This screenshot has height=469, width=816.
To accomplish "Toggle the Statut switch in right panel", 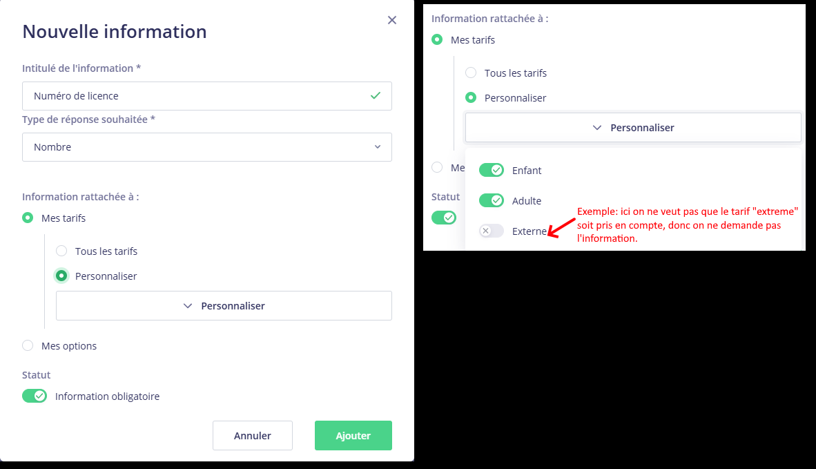I will [444, 218].
